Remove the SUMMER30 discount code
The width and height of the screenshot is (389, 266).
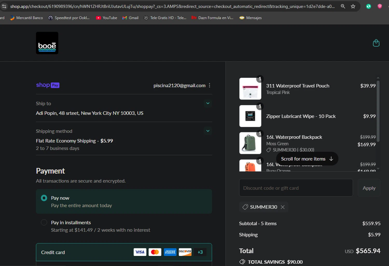pos(283,207)
